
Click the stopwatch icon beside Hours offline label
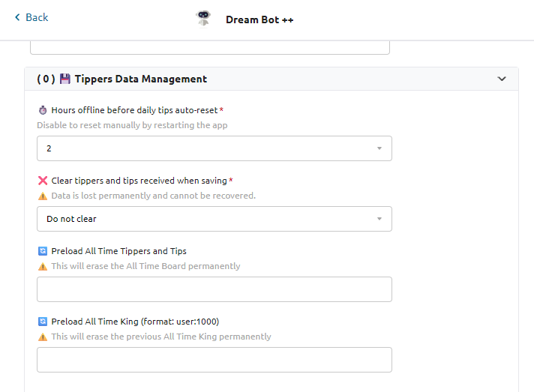[x=43, y=110]
